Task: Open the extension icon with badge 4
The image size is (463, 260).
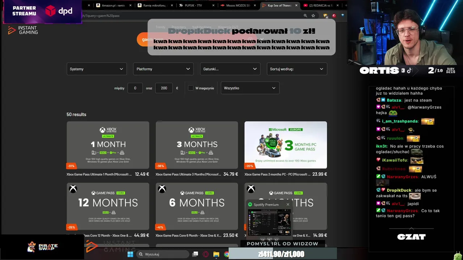Action: coord(326,16)
